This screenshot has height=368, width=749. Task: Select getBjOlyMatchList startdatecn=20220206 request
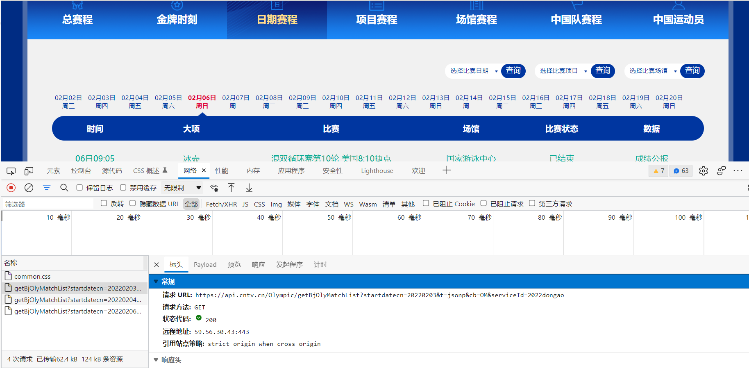(x=74, y=311)
